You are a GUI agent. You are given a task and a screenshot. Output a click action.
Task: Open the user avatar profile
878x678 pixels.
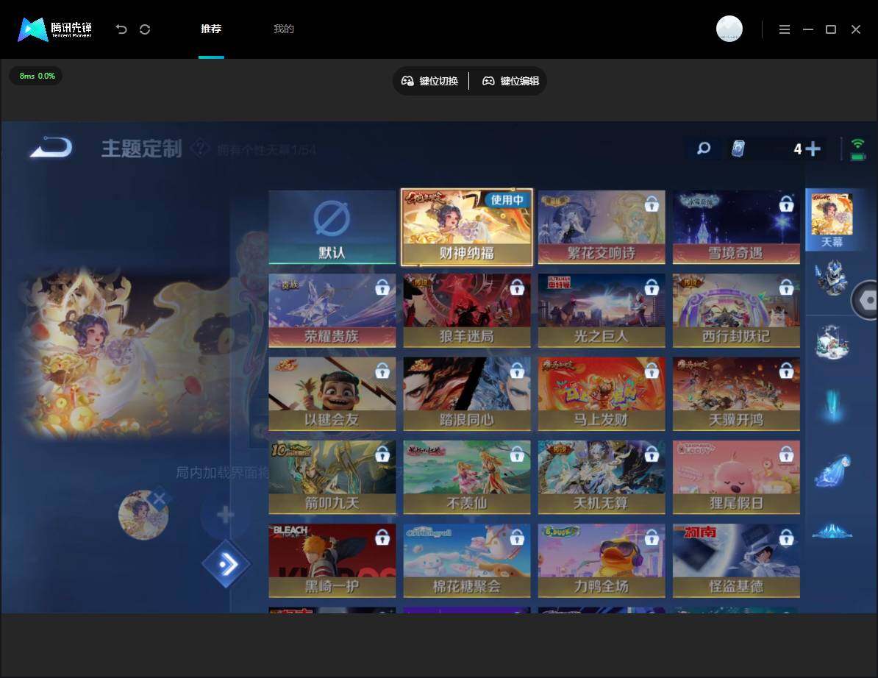pos(729,29)
